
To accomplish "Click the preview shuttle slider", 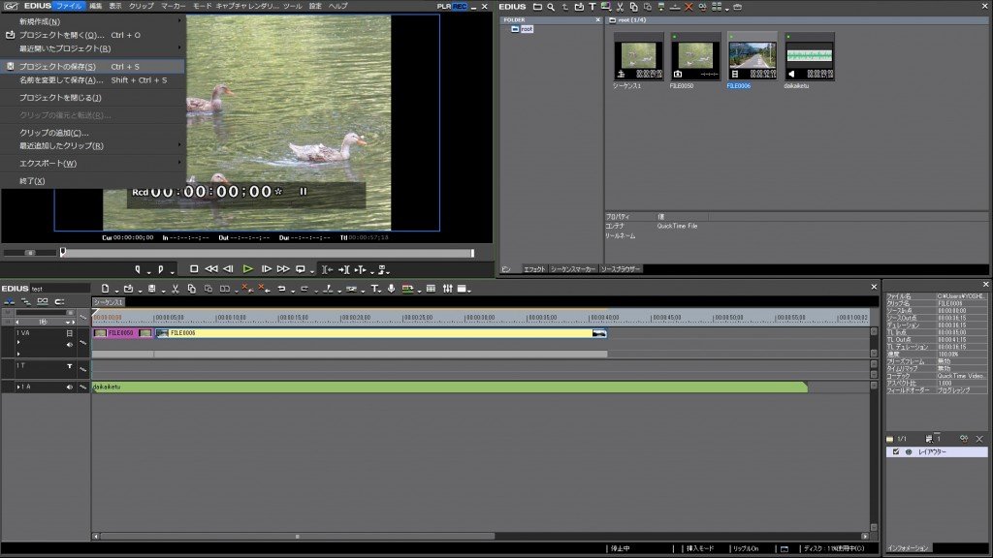I will [x=30, y=253].
